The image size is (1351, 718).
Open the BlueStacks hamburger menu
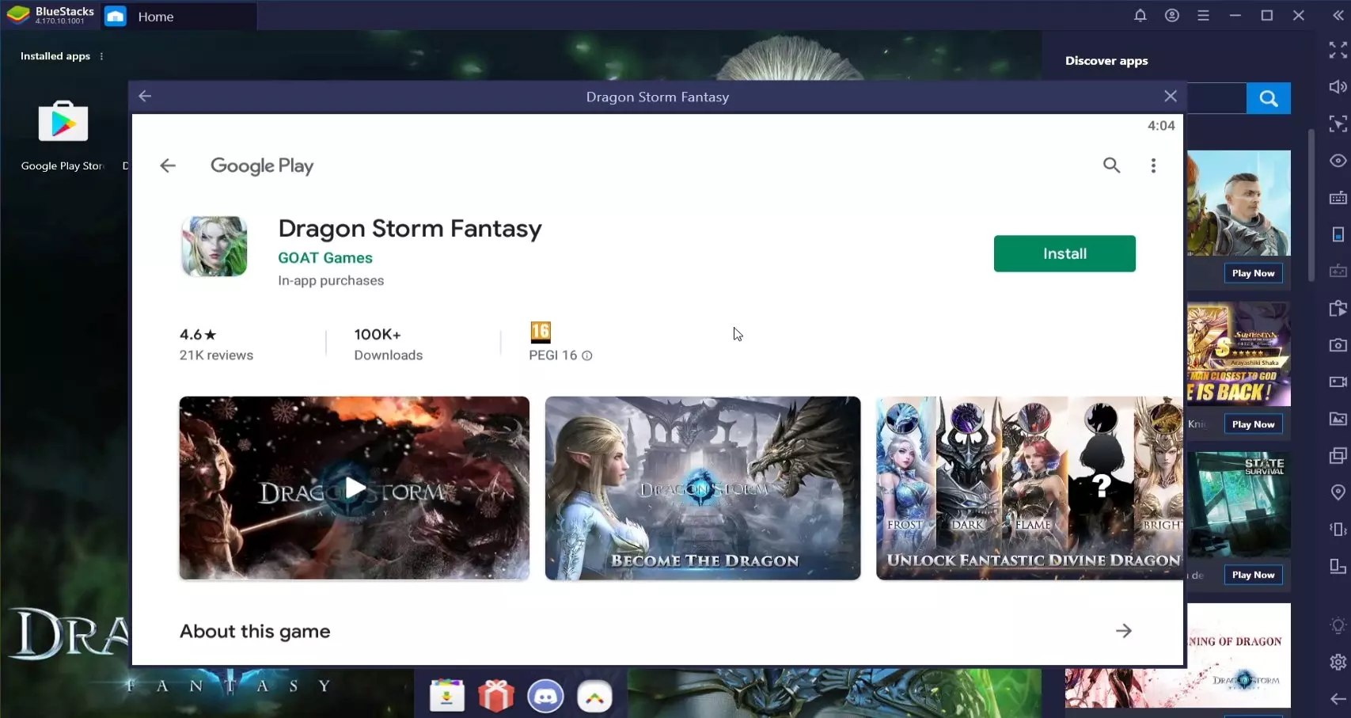tap(1203, 16)
